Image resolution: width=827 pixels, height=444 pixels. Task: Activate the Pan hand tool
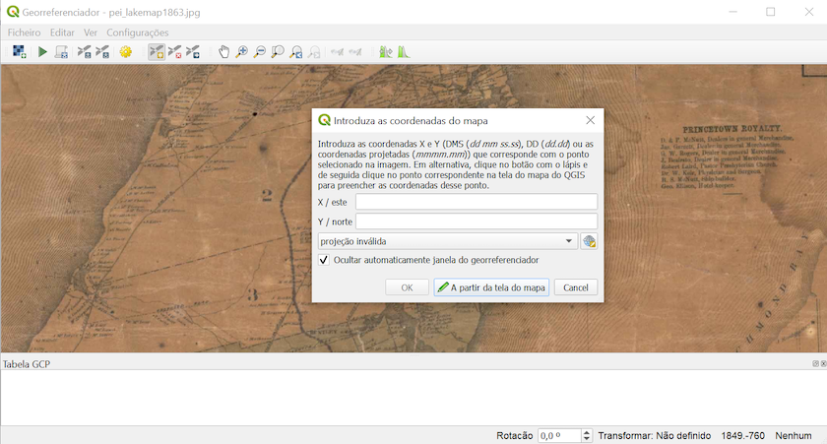[224, 51]
